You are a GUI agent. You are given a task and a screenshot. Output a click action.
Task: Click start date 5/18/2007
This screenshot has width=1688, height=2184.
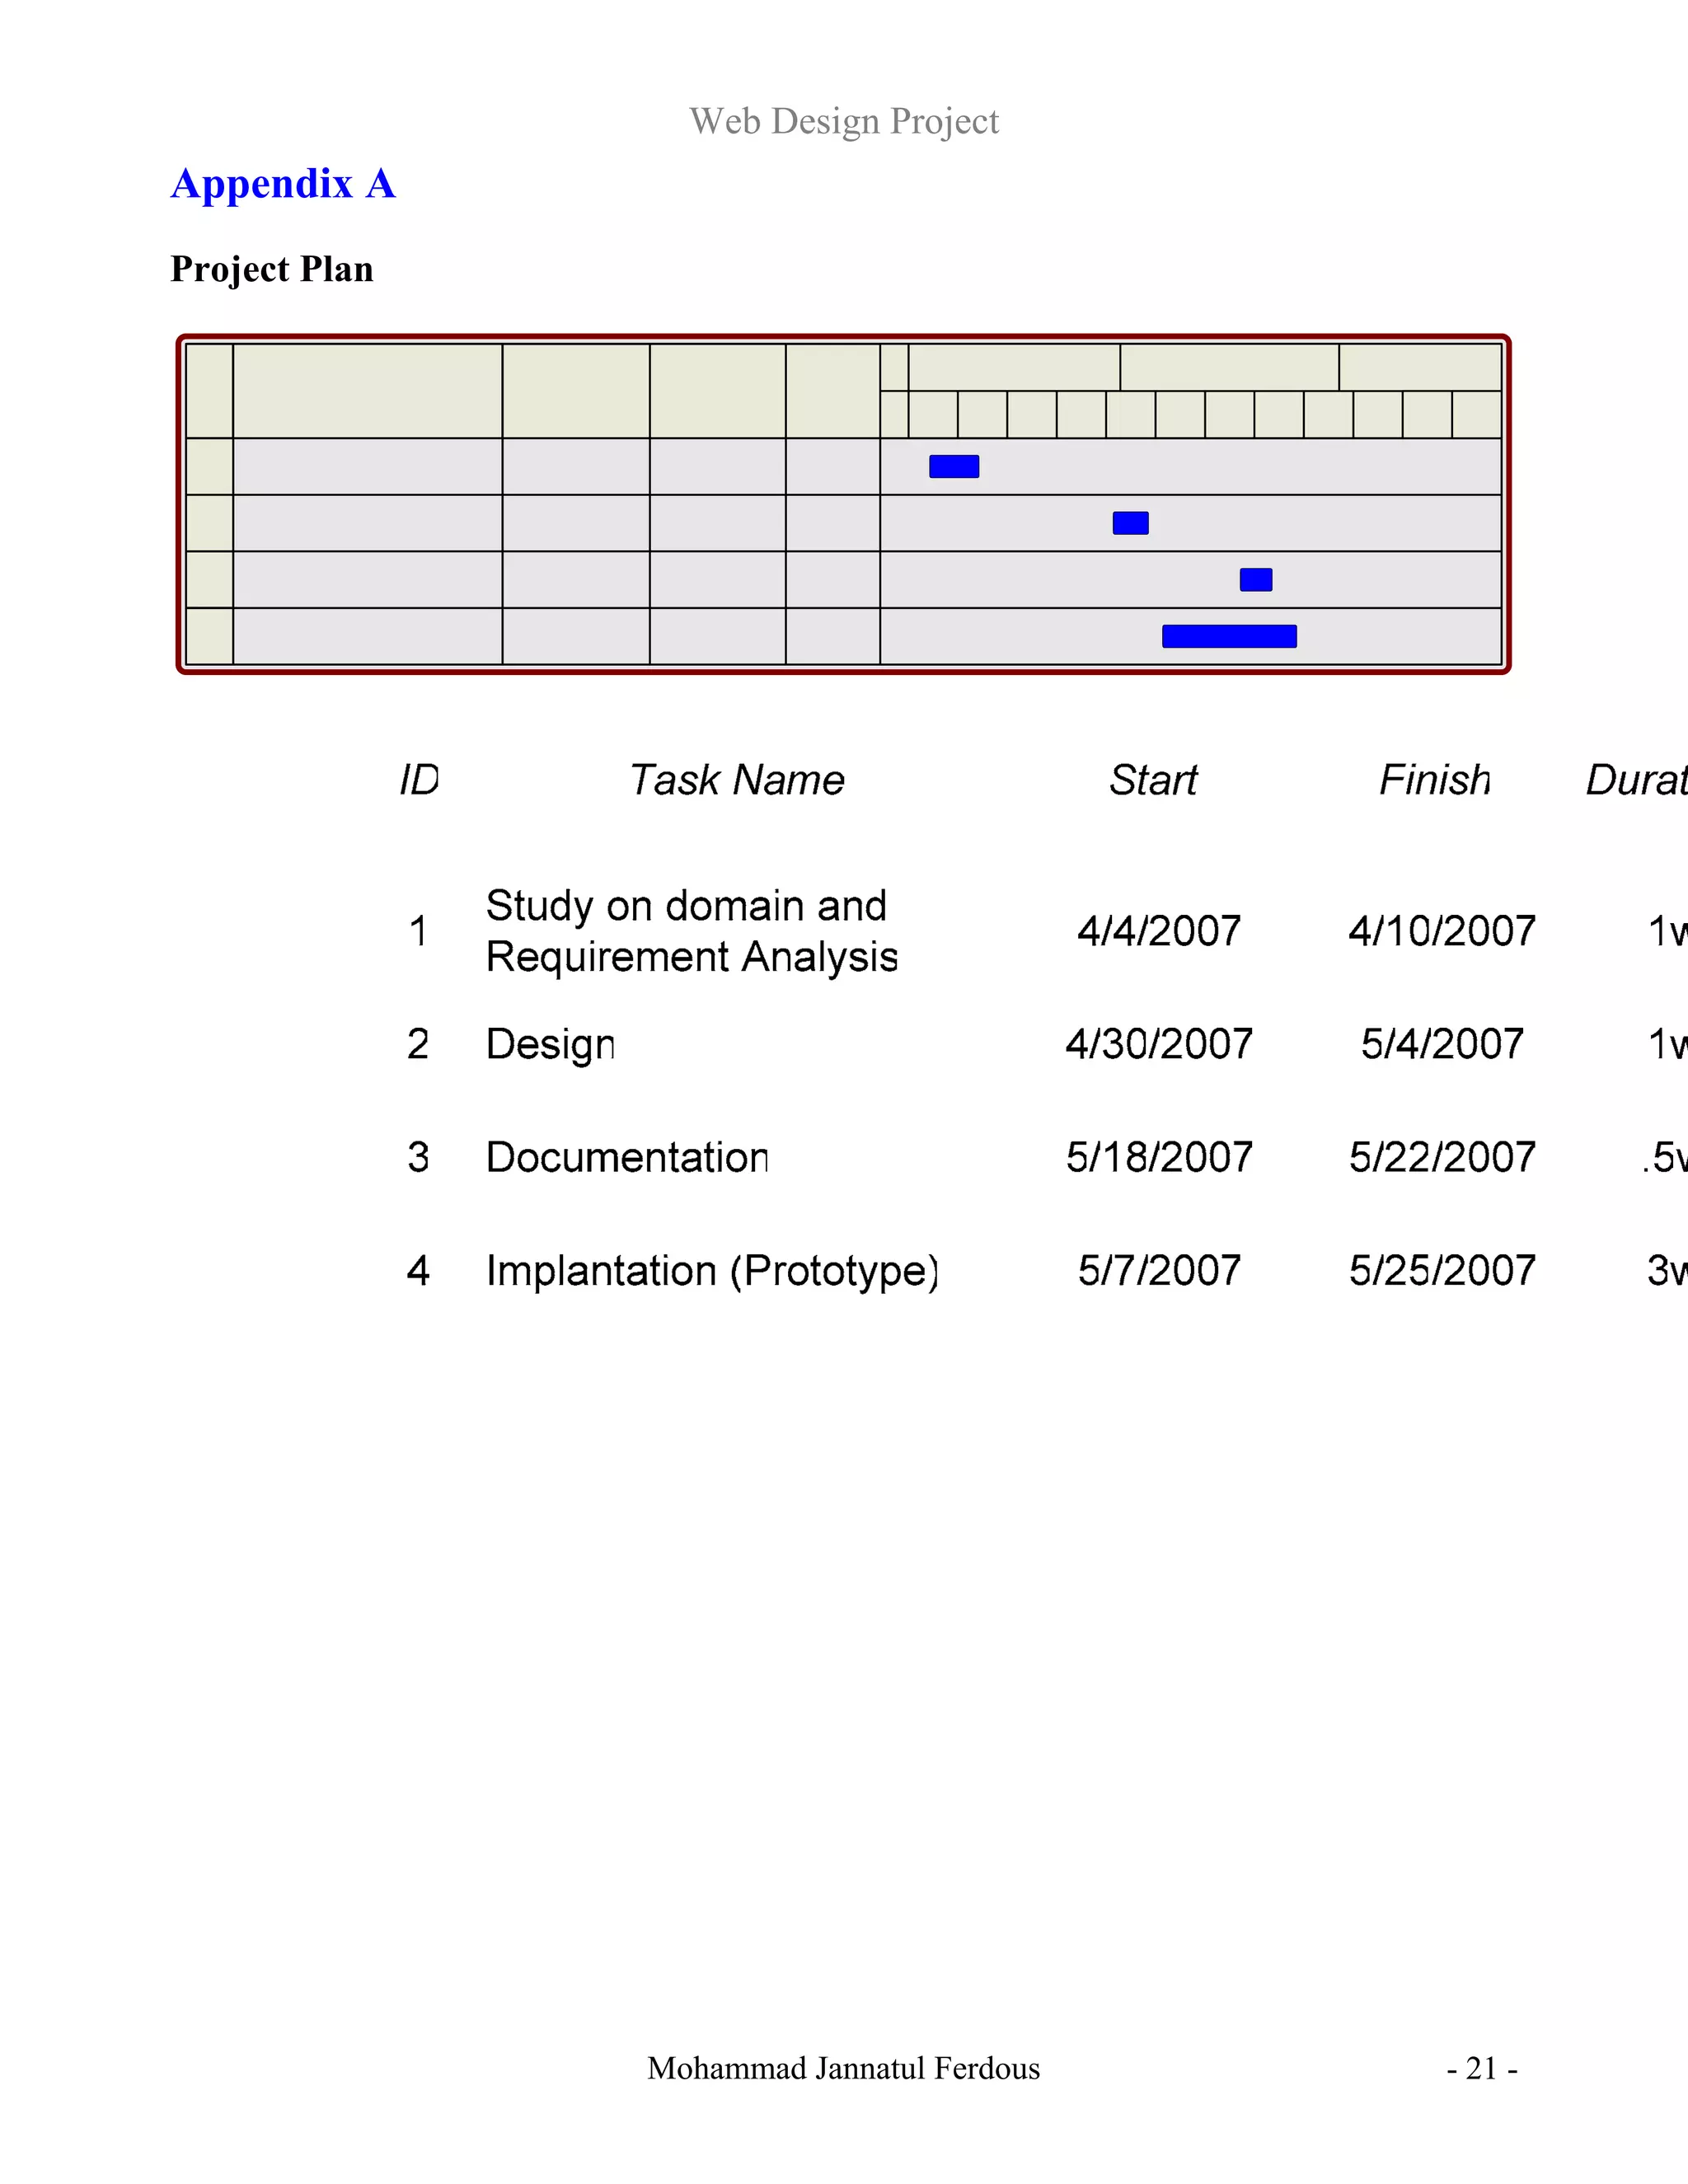pos(1159,1157)
